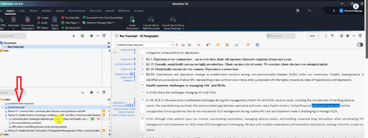
Task: Click the green new document icon
Action: tap(82, 36)
